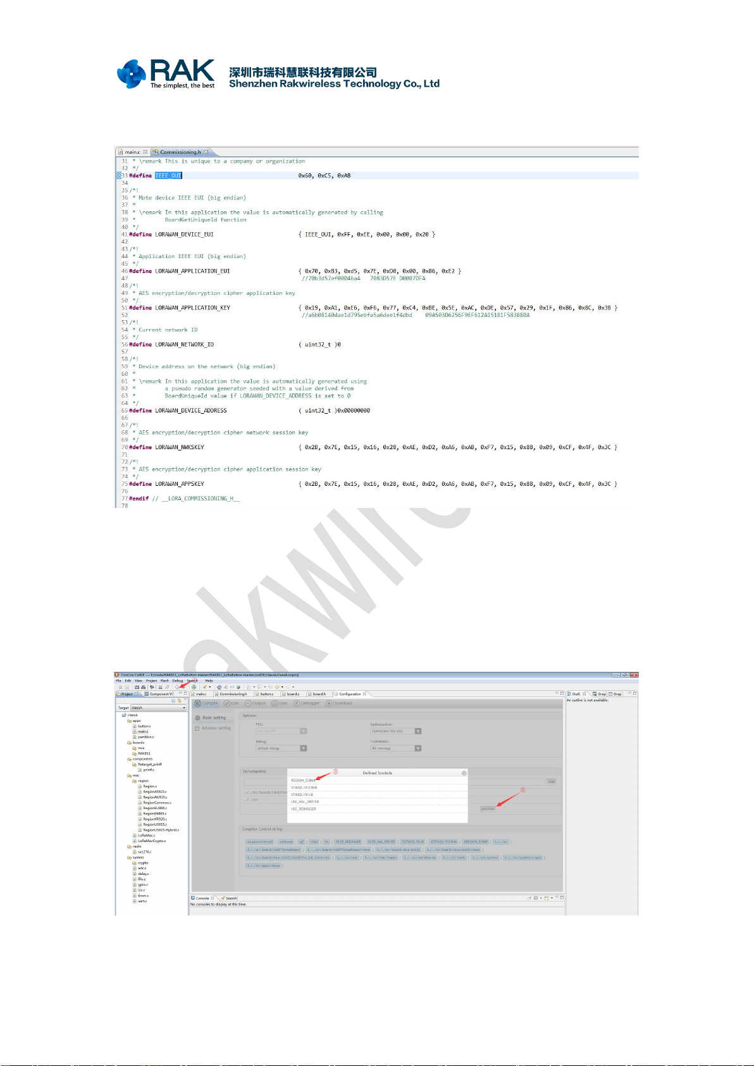Screen dimensions: 754x1066
Task: Click the Link with Editor icon
Action: 180,701
